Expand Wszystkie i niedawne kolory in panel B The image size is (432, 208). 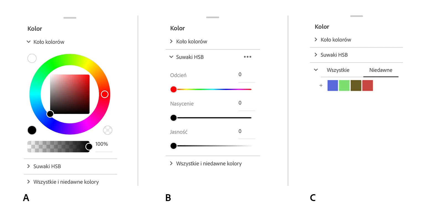coord(171,163)
